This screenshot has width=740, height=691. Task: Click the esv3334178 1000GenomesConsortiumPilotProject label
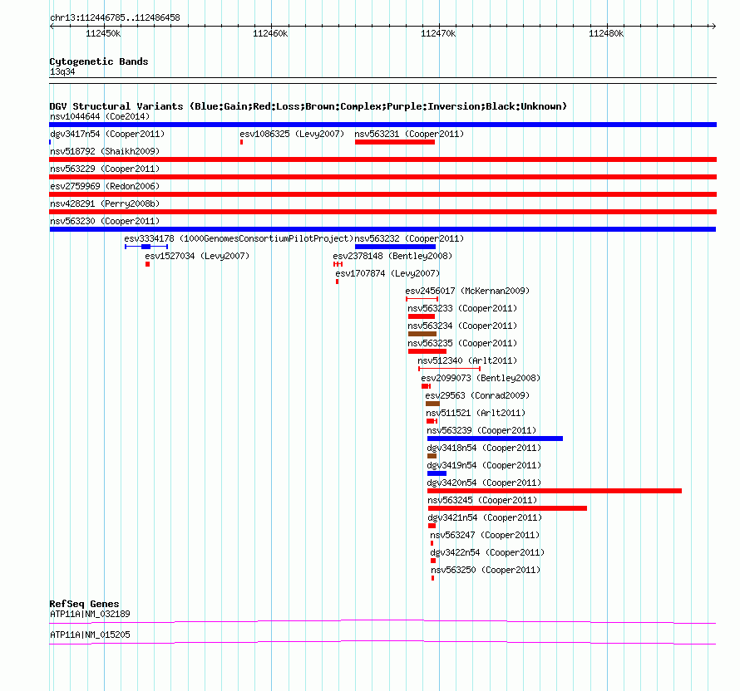pos(239,238)
